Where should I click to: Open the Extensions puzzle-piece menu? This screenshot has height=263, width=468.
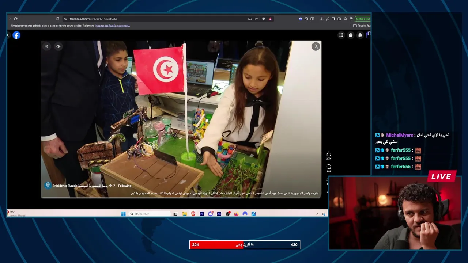(x=306, y=19)
